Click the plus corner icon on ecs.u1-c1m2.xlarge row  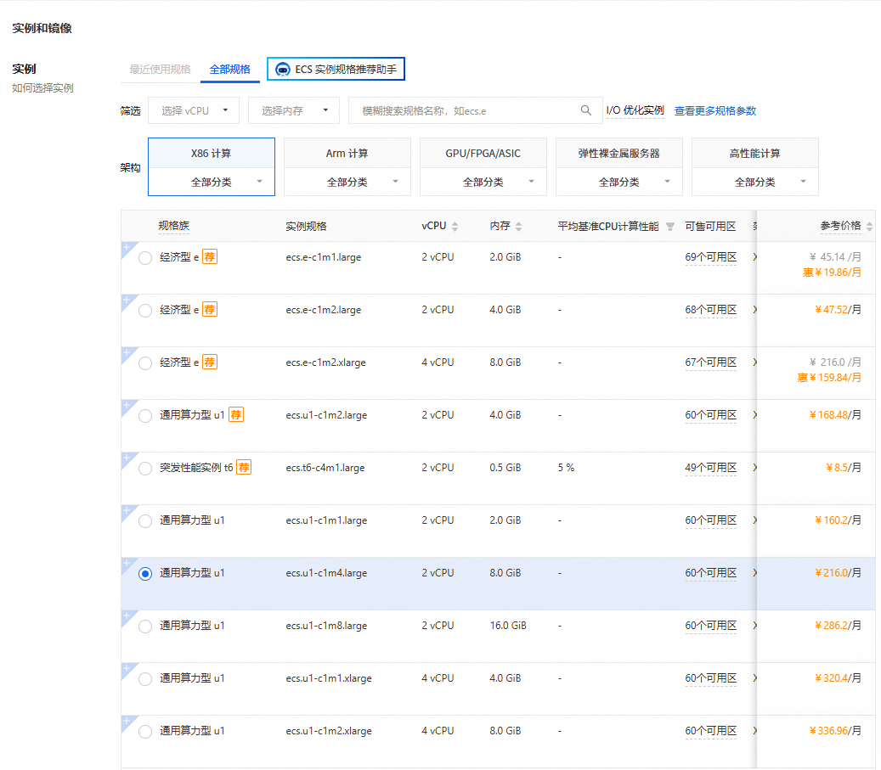(x=127, y=721)
